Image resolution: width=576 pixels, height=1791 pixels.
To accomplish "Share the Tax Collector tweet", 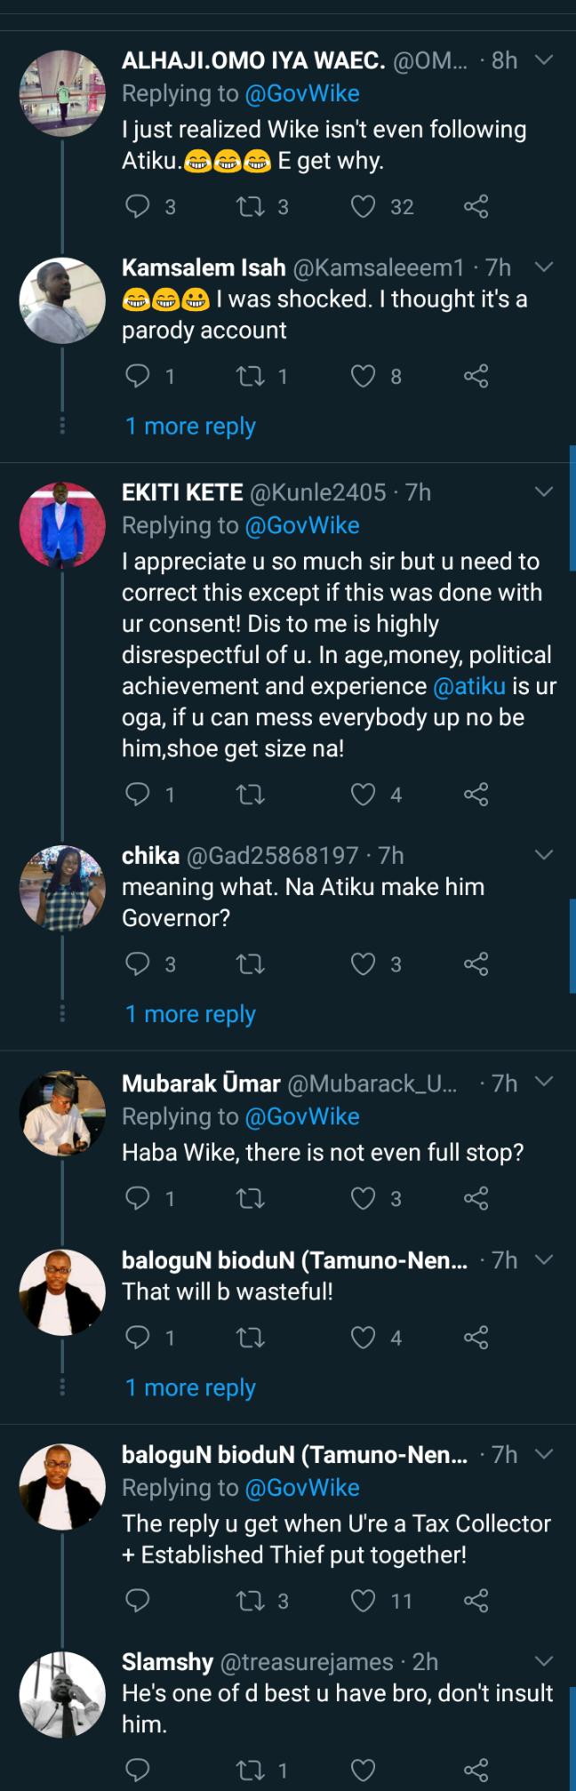I will pyautogui.click(x=476, y=1601).
